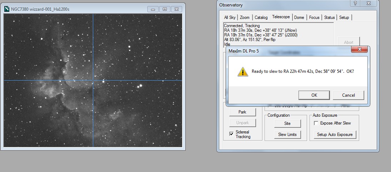This screenshot has width=391, height=172.
Task: Select the Dome tab
Action: point(299,17)
